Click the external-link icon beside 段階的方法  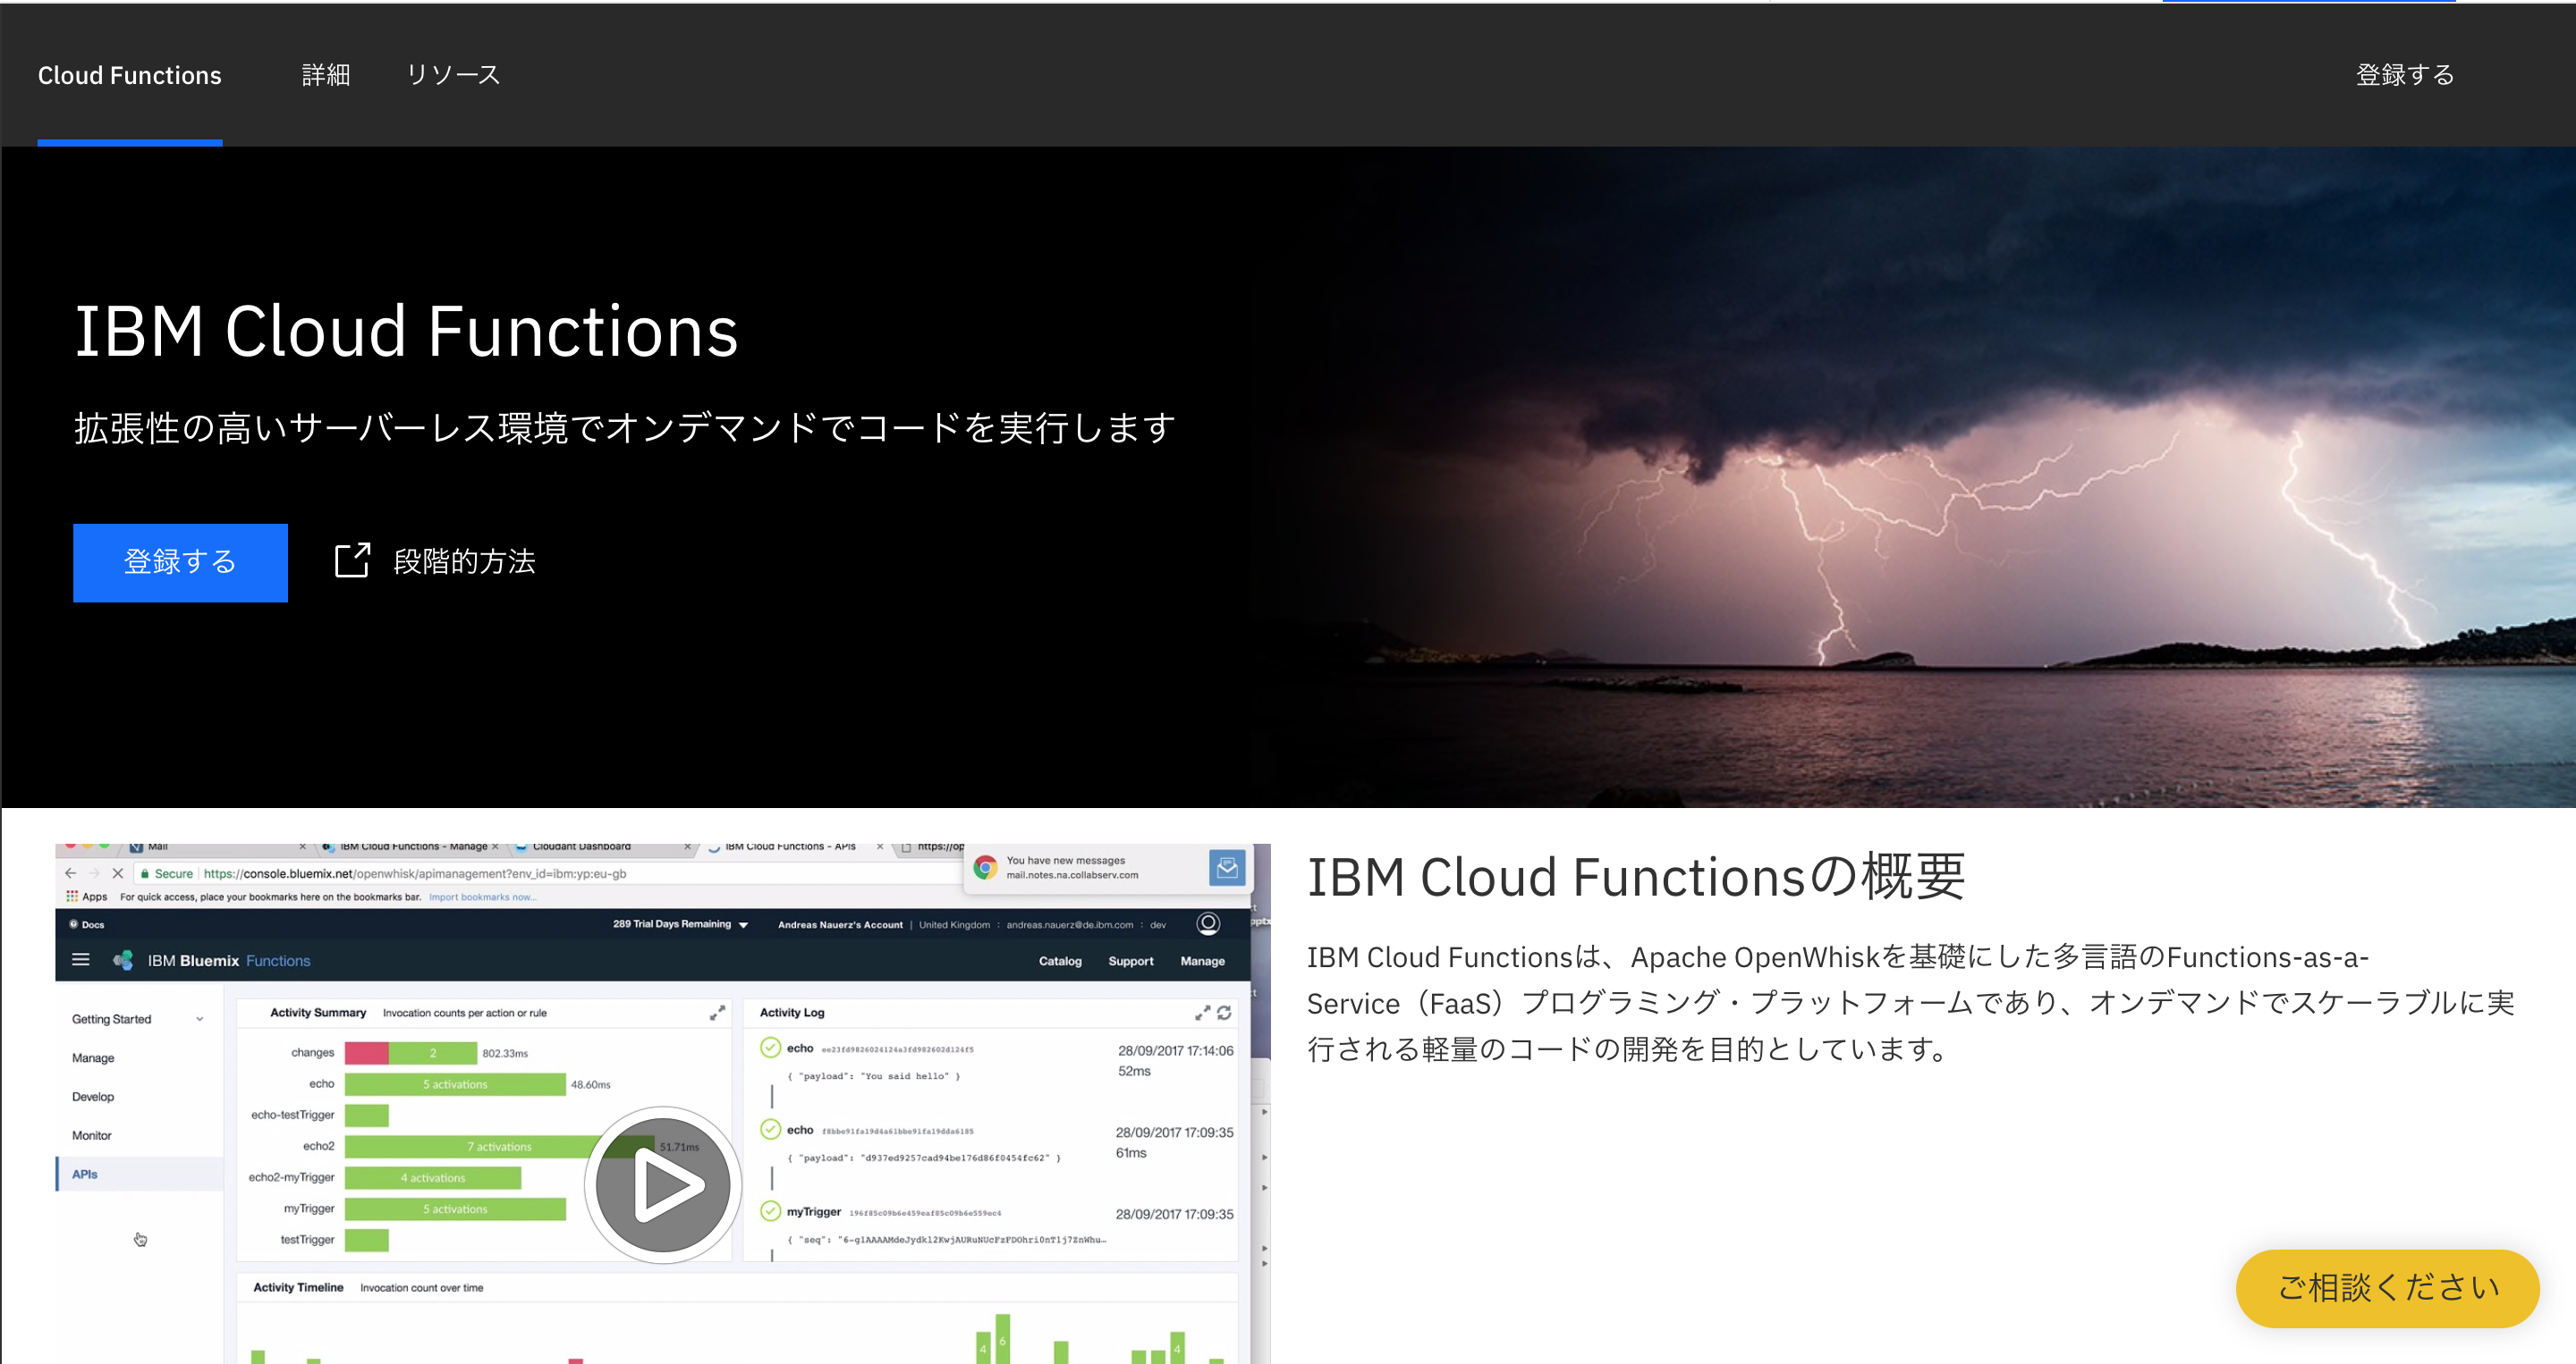(353, 561)
